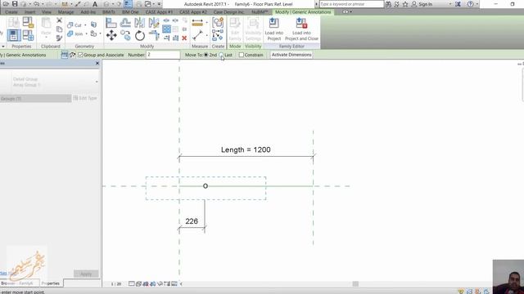Open the type selector dropdown in Properties
The image size is (524, 294).
click(x=97, y=82)
